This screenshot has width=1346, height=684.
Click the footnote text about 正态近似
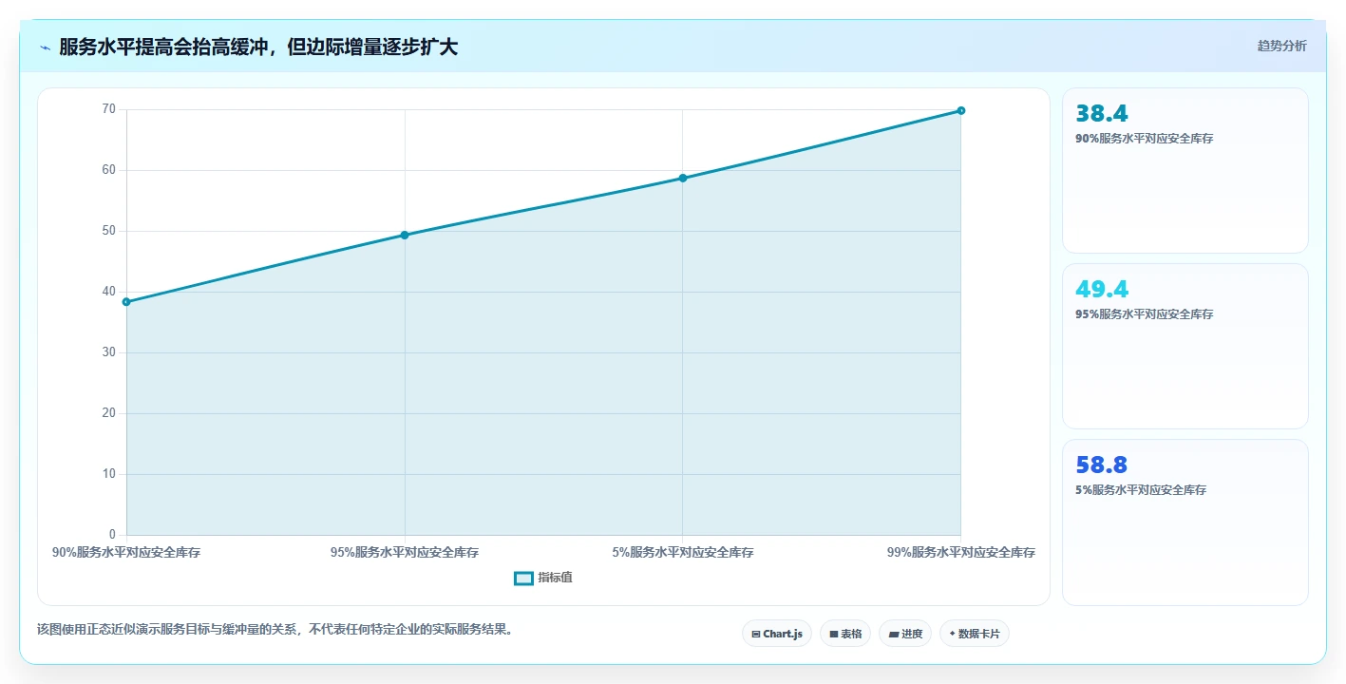275,629
